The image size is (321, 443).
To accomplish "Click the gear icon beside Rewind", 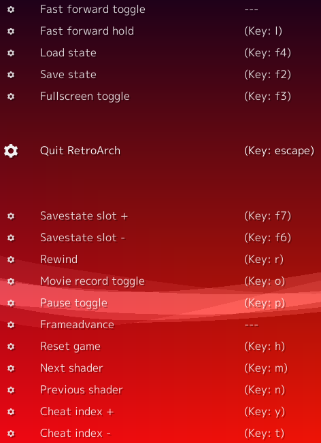I will pos(11,260).
